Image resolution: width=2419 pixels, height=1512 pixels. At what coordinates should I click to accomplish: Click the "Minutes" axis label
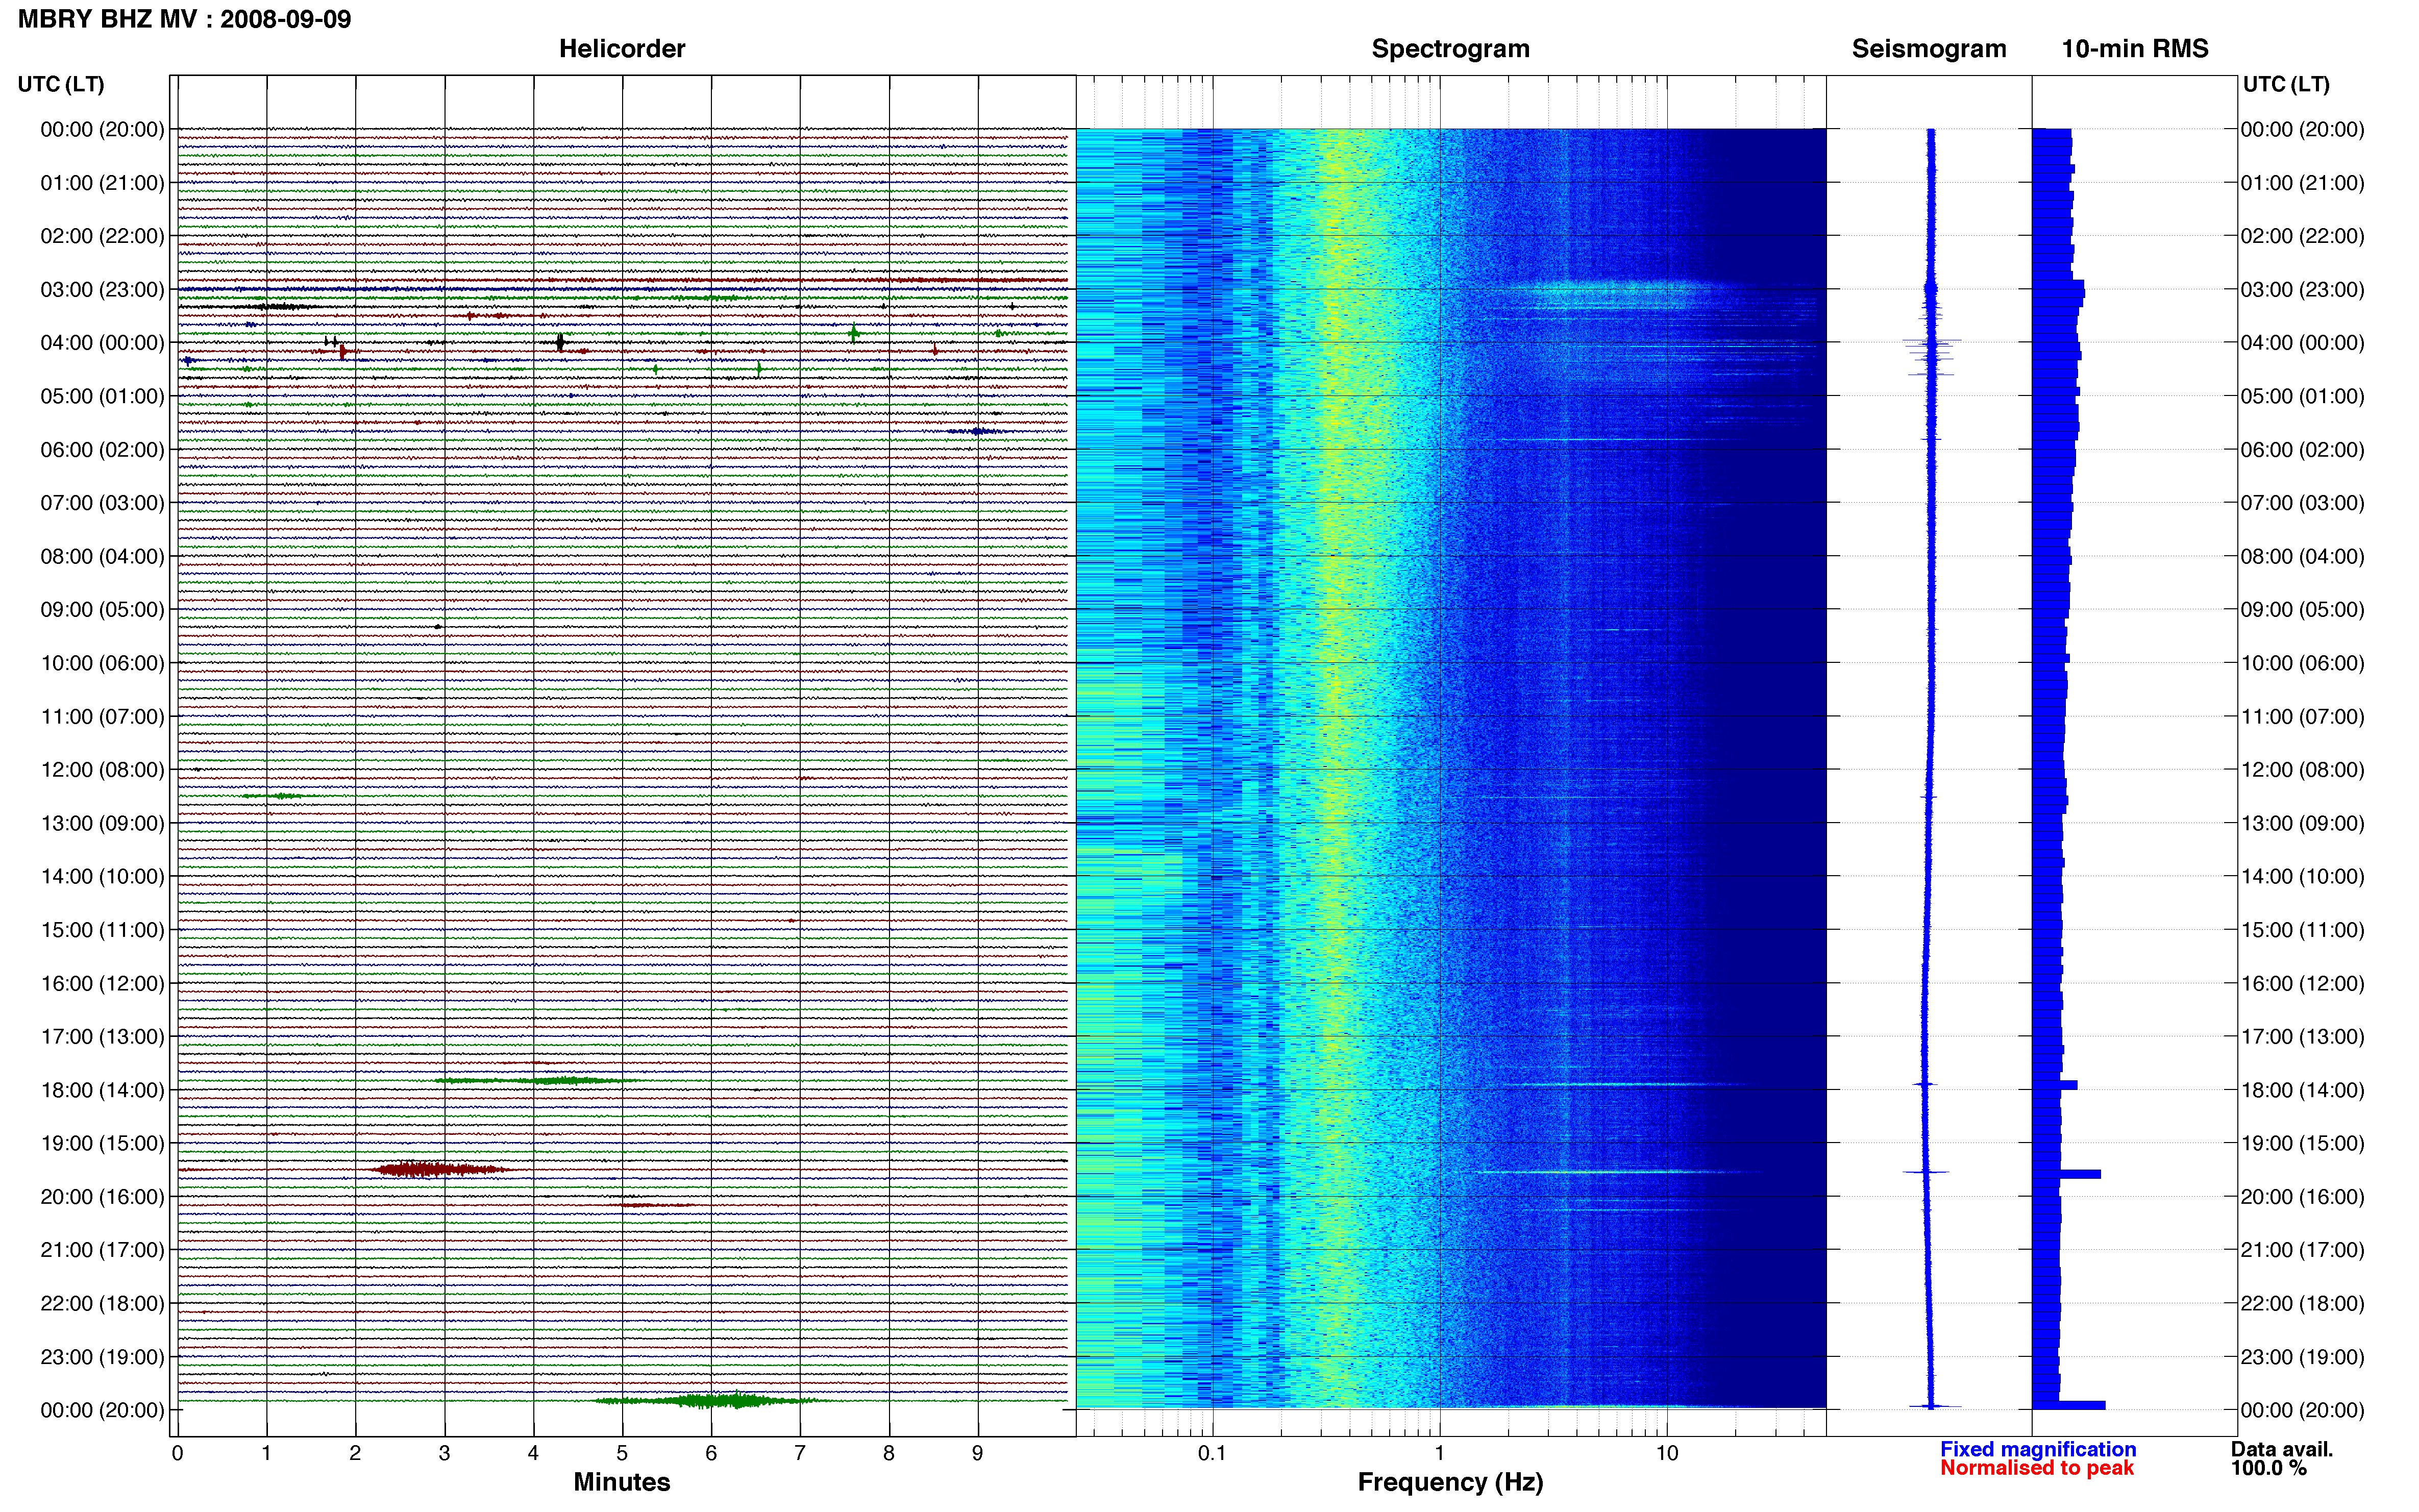(622, 1482)
